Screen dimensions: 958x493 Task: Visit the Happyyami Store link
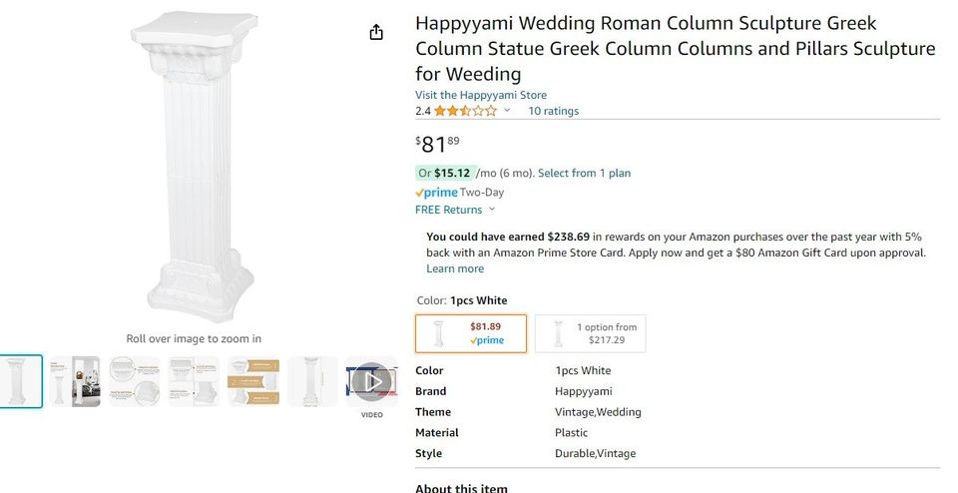[x=481, y=95]
